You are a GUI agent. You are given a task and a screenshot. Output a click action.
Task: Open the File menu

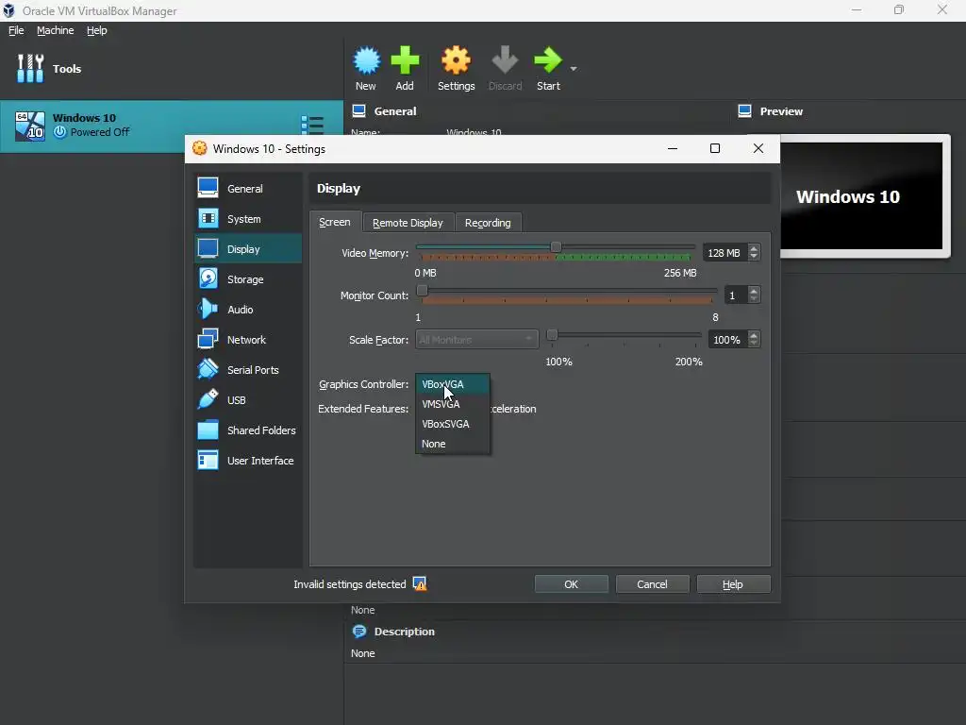[16, 30]
